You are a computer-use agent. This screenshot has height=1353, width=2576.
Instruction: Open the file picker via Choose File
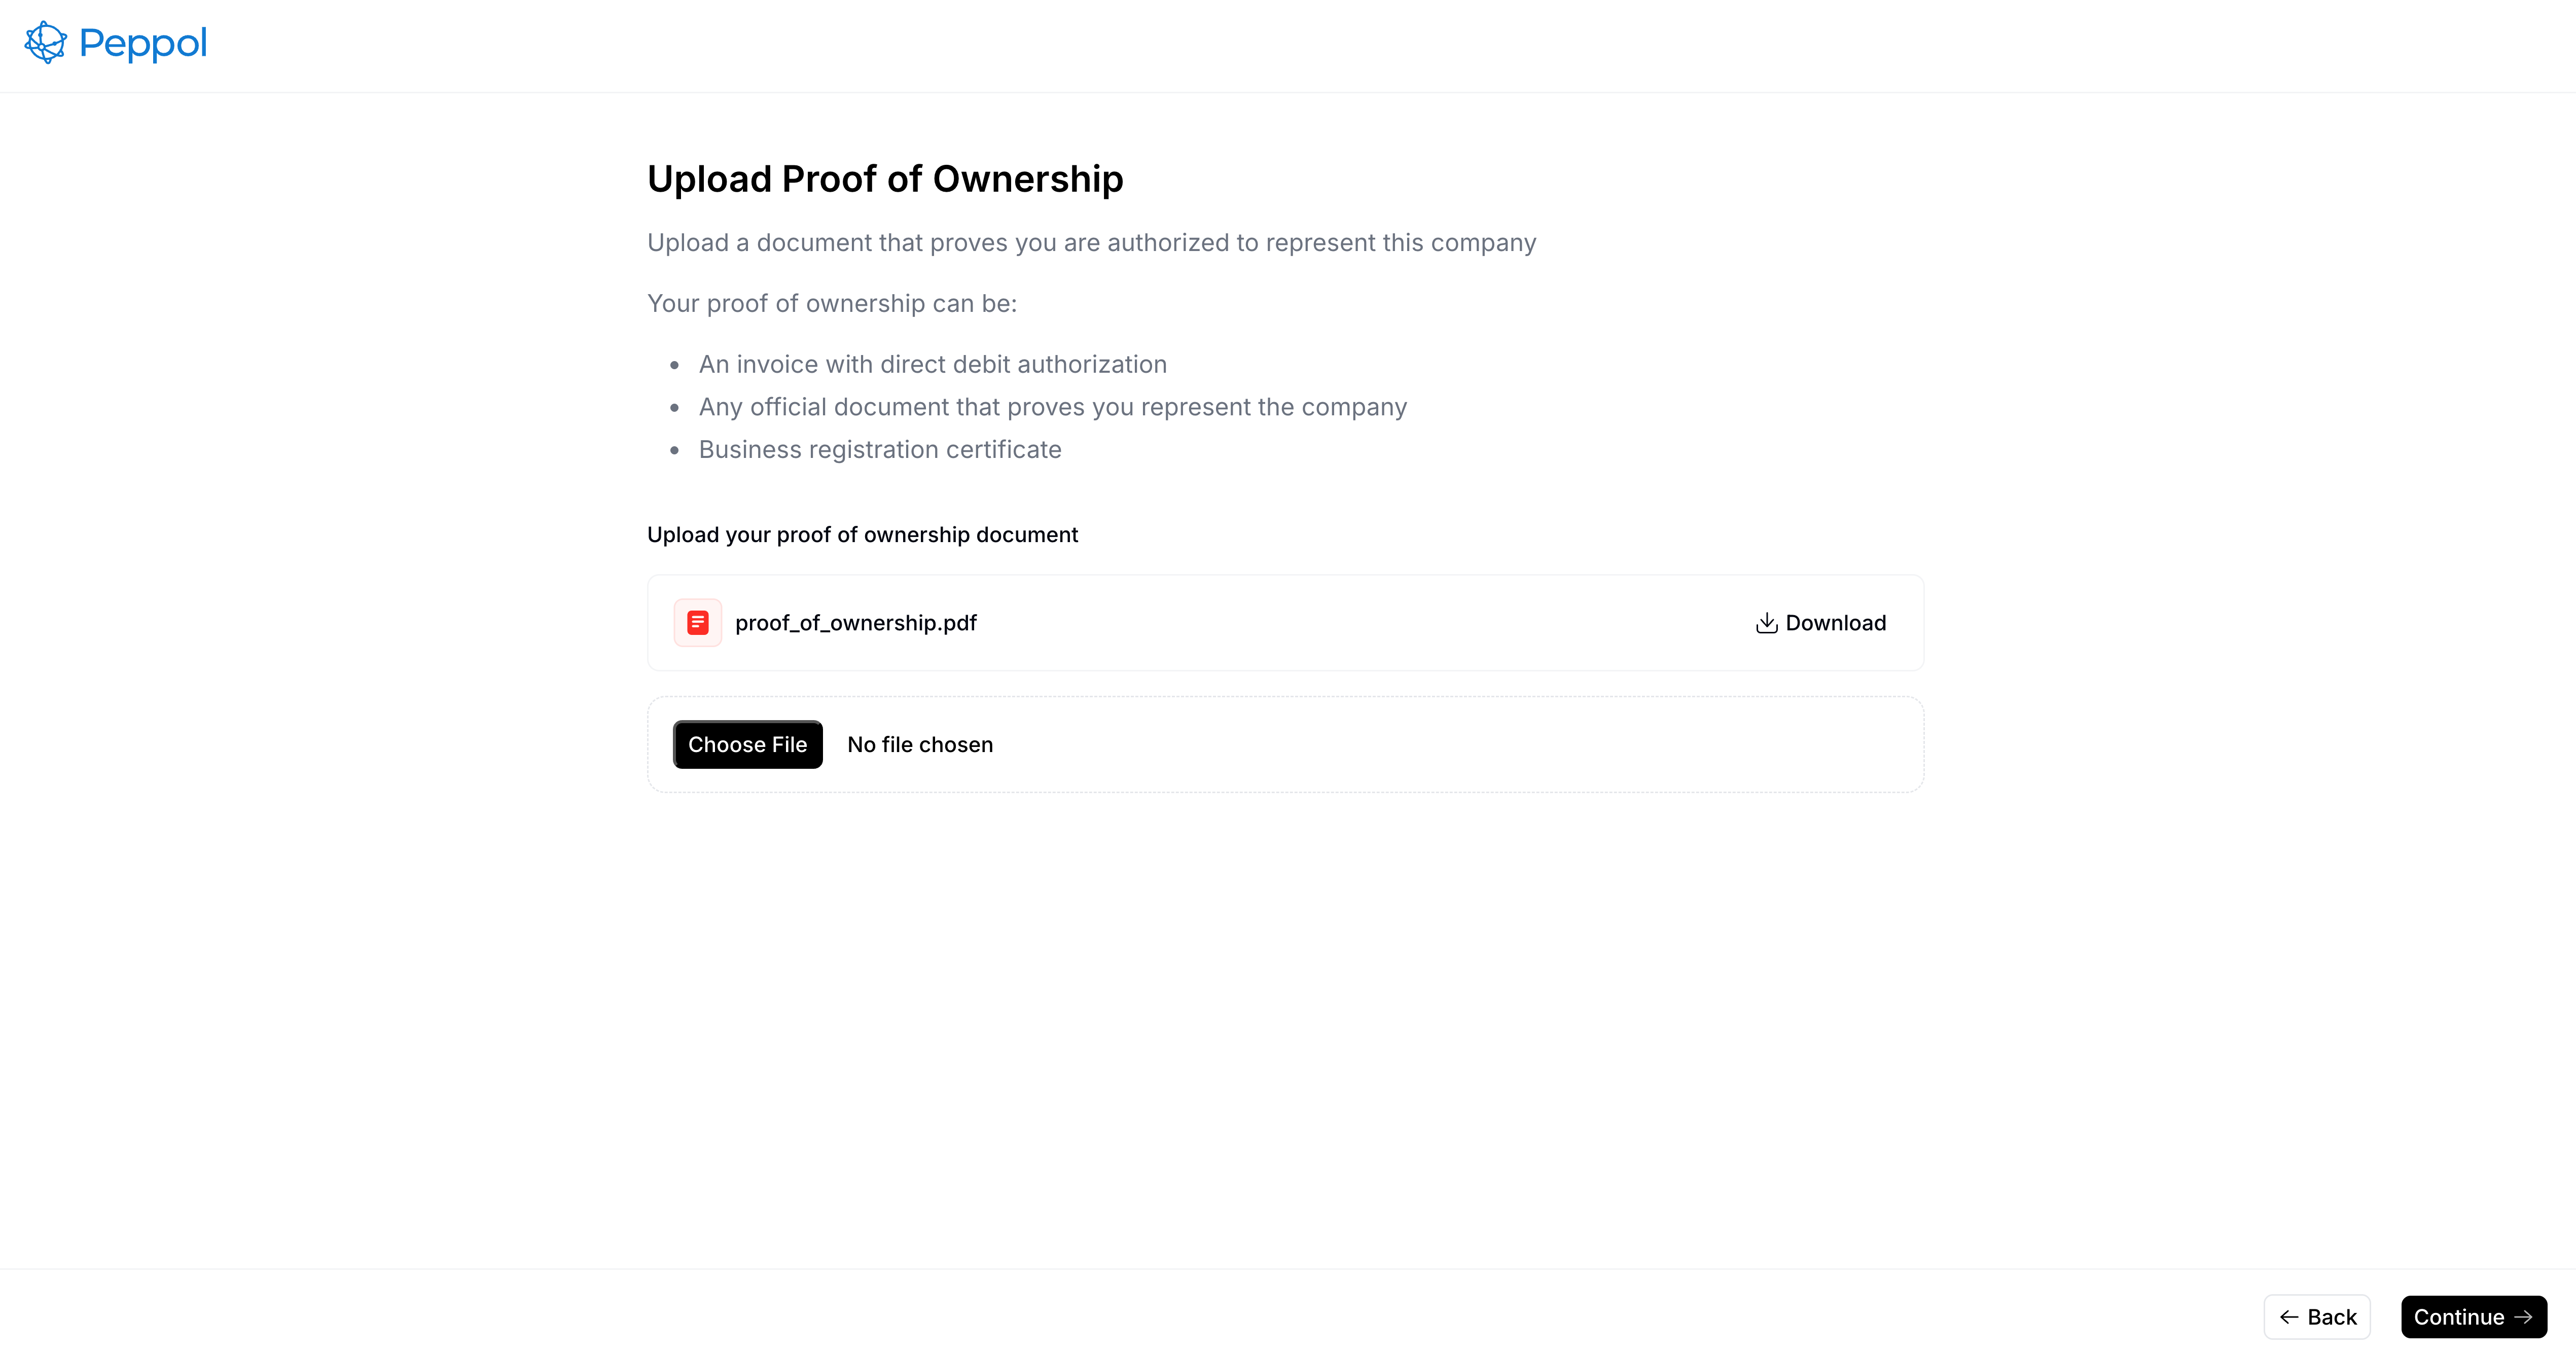pyautogui.click(x=747, y=744)
